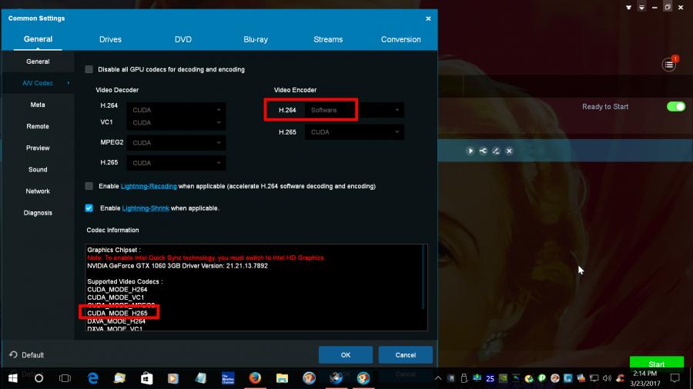The width and height of the screenshot is (693, 389).
Task: Click the OK button
Action: 345,354
